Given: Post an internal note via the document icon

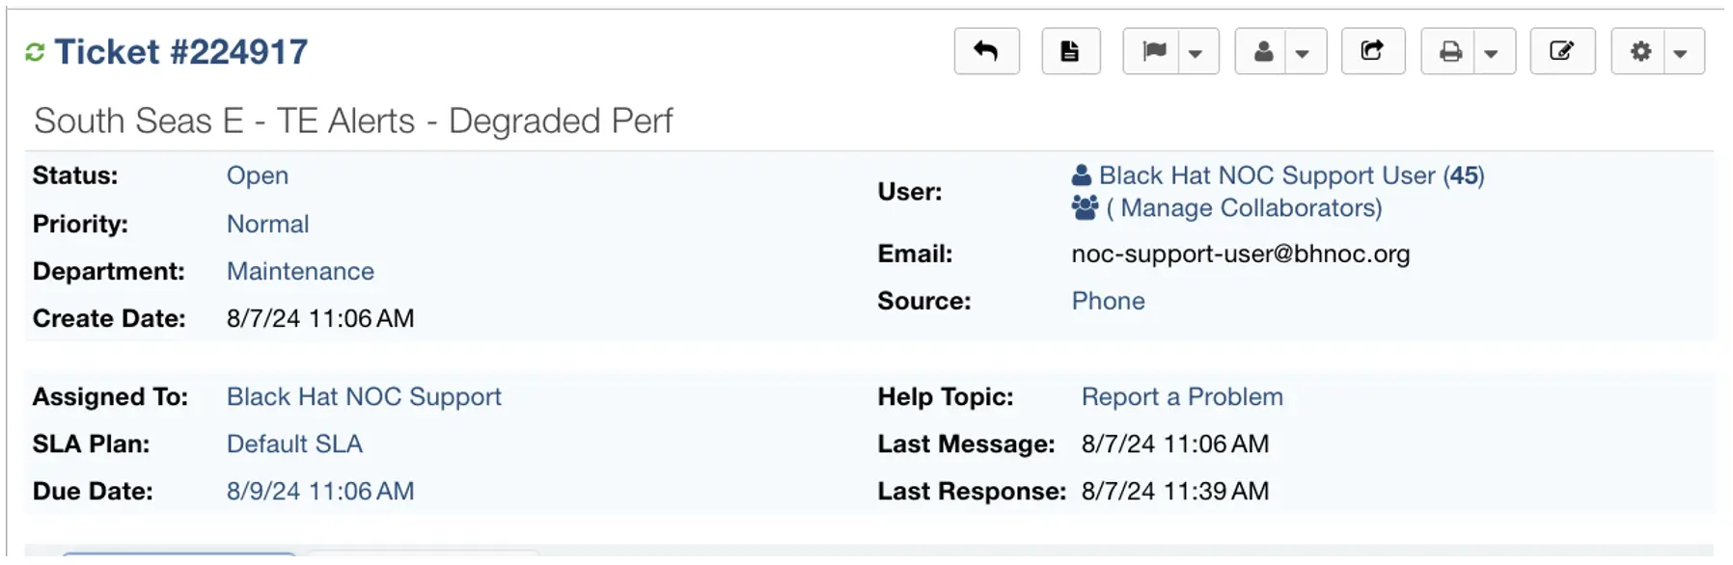Looking at the screenshot, I should [1071, 51].
